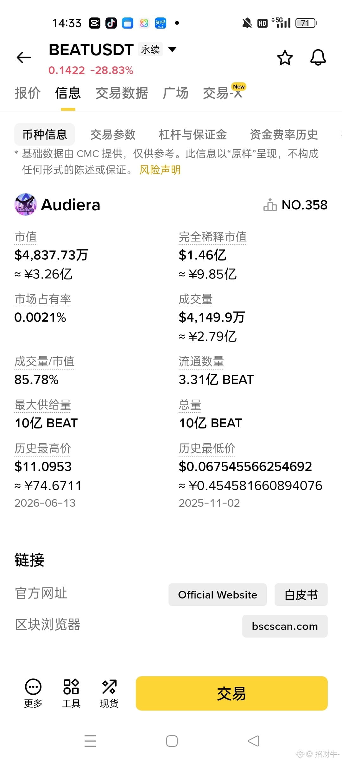342x762 pixels.
Task: Open price alert bell icon
Action: pos(318,57)
